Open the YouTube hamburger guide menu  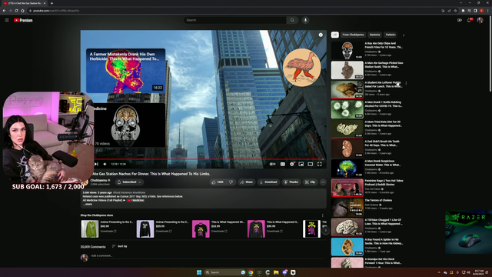[7, 20]
